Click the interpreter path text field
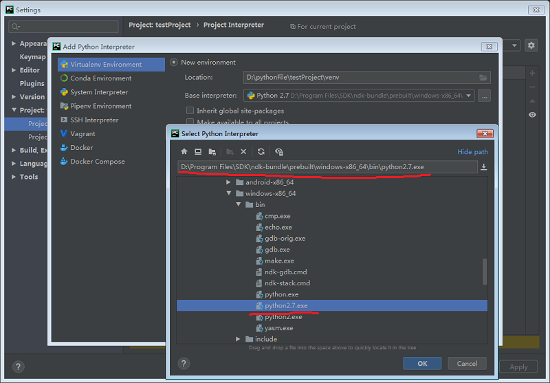Screen dimensions: 550x383 328,167
